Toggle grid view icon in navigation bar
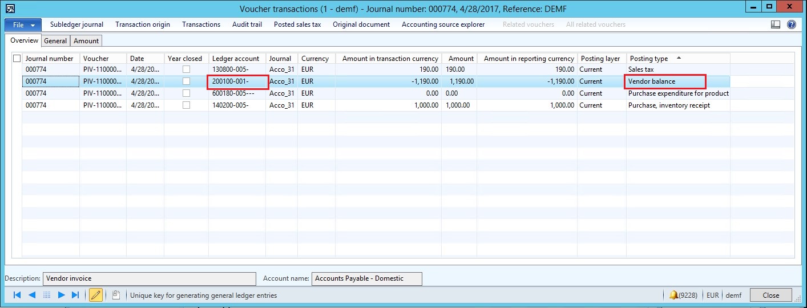 point(47,295)
